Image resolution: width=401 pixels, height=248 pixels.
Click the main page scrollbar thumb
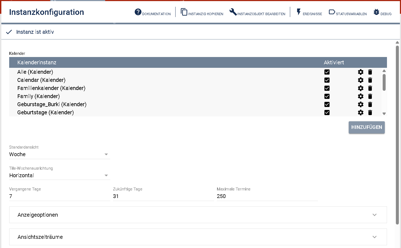[397, 135]
